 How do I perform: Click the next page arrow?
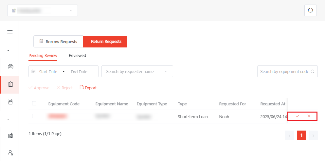coord(313,135)
